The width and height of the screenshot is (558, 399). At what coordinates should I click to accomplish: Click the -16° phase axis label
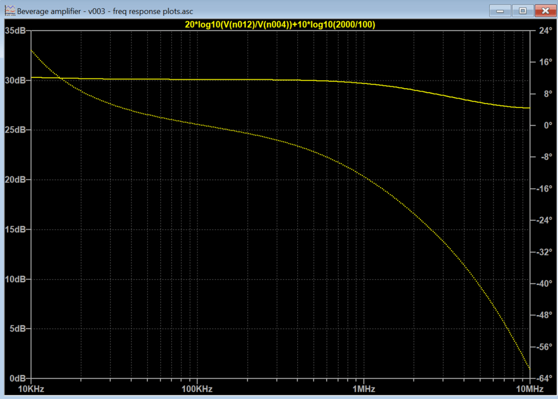coord(544,189)
